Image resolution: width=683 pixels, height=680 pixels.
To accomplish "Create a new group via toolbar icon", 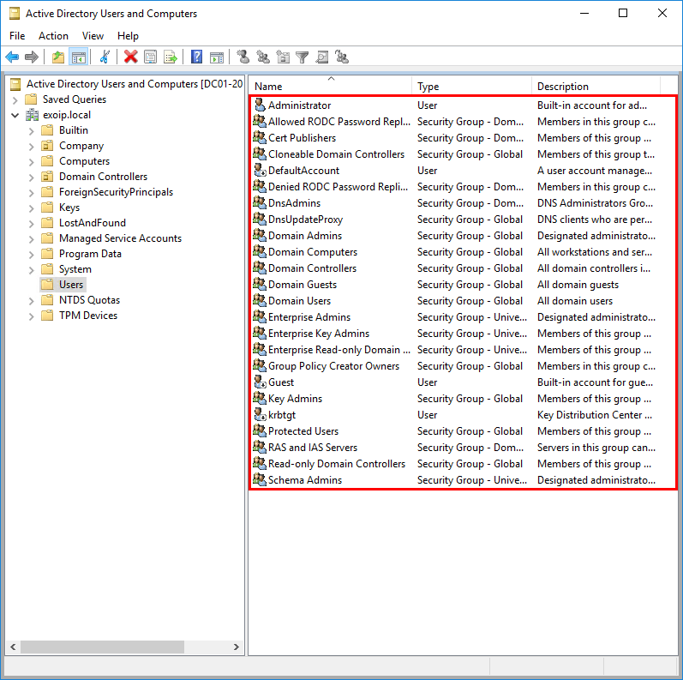I will tap(263, 57).
